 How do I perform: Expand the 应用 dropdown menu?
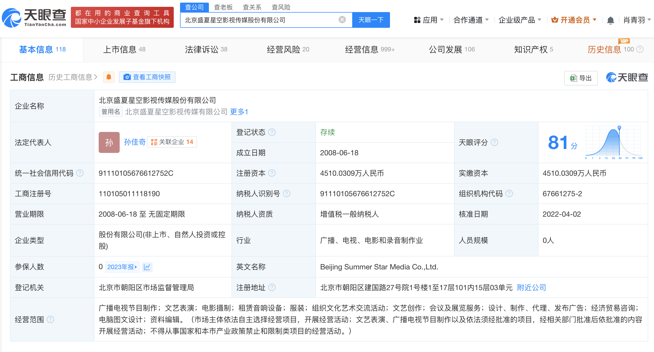pos(429,20)
